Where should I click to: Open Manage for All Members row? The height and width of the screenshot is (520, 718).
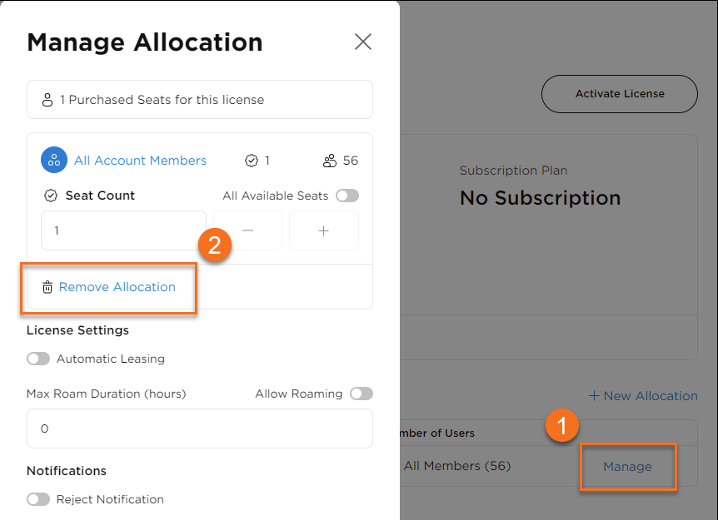627,467
